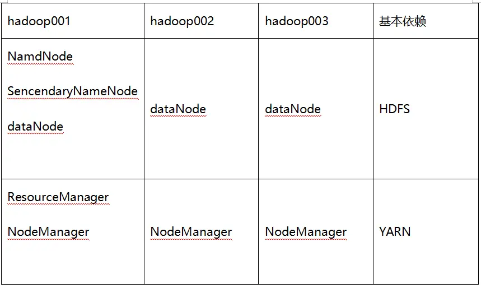Click column border between hadoop001 and hadoop002 headers

click(x=144, y=21)
